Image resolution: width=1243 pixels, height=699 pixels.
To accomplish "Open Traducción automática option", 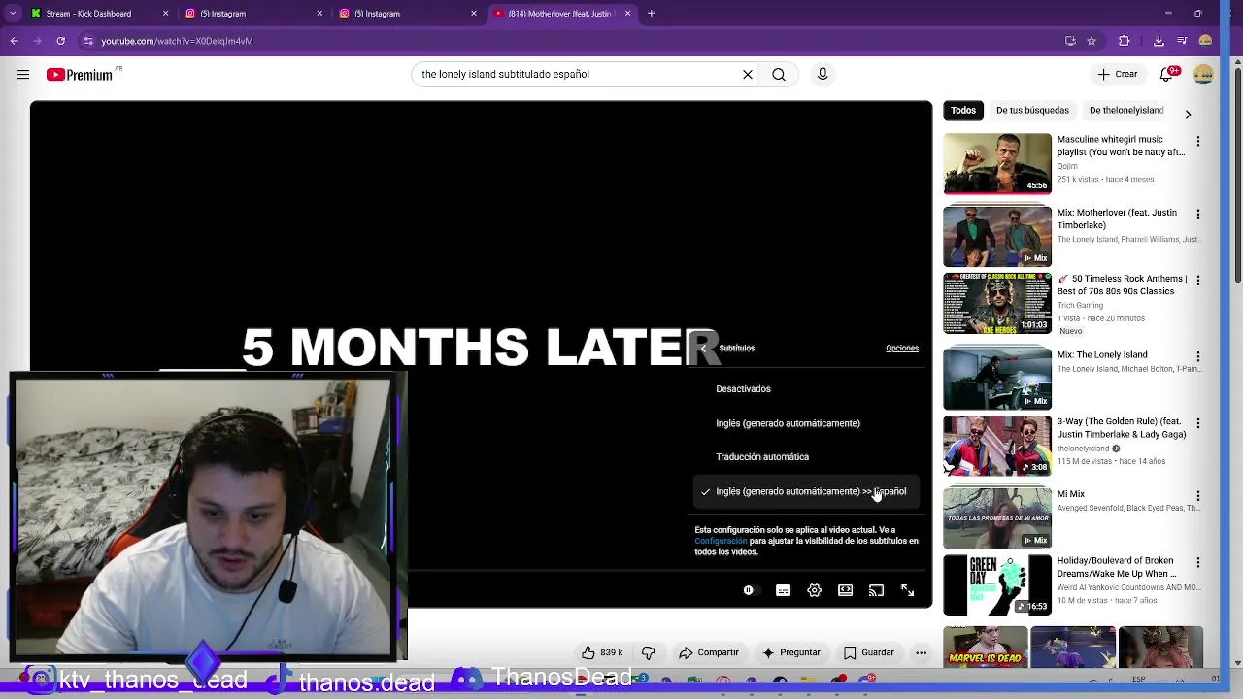I will (808, 456).
